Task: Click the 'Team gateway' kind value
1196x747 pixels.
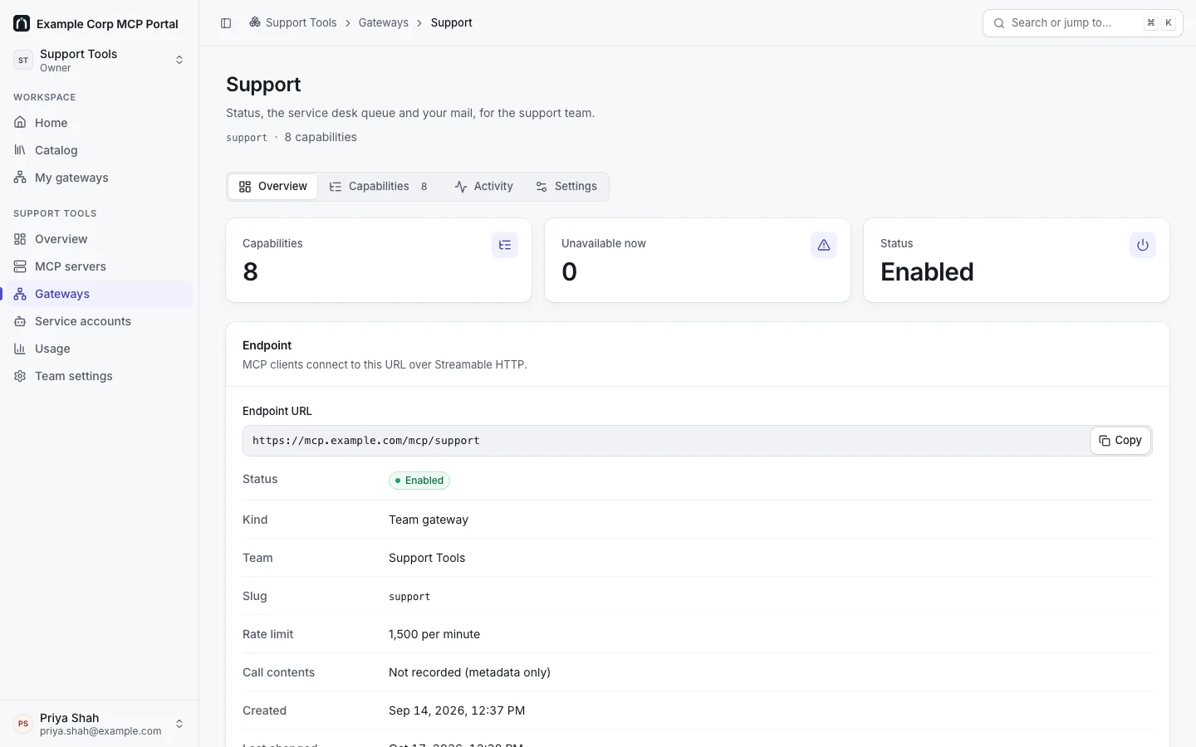Action: [429, 520]
